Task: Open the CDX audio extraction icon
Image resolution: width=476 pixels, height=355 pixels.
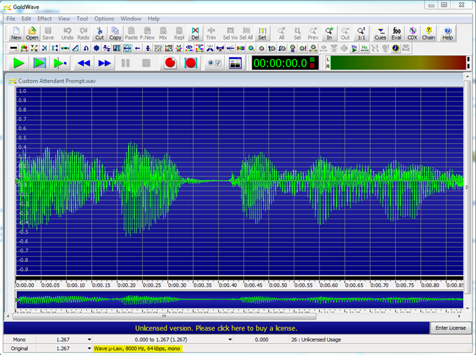Action: [412, 33]
